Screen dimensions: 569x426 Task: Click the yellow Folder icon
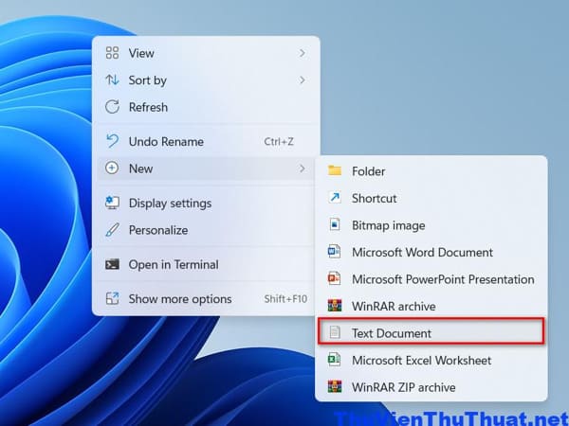click(x=335, y=170)
